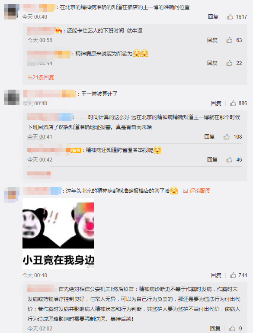Reply to the long comment posted 02:02
The width and height of the screenshot is (253, 333).
(215, 329)
